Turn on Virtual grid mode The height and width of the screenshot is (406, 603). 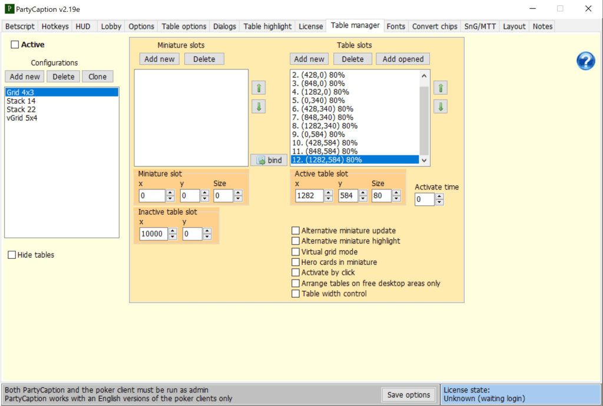click(296, 252)
